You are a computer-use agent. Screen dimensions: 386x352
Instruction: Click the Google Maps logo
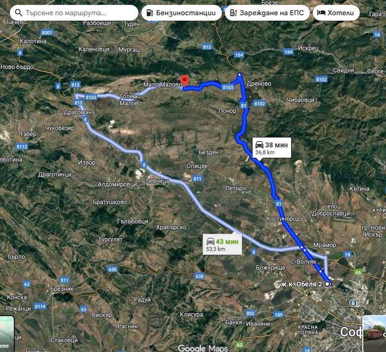tap(203, 348)
